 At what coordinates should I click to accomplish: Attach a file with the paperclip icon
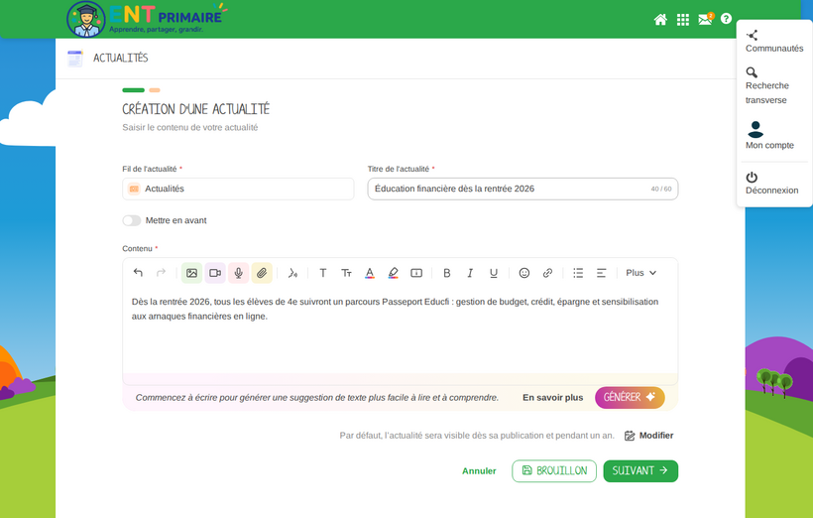[x=262, y=273]
